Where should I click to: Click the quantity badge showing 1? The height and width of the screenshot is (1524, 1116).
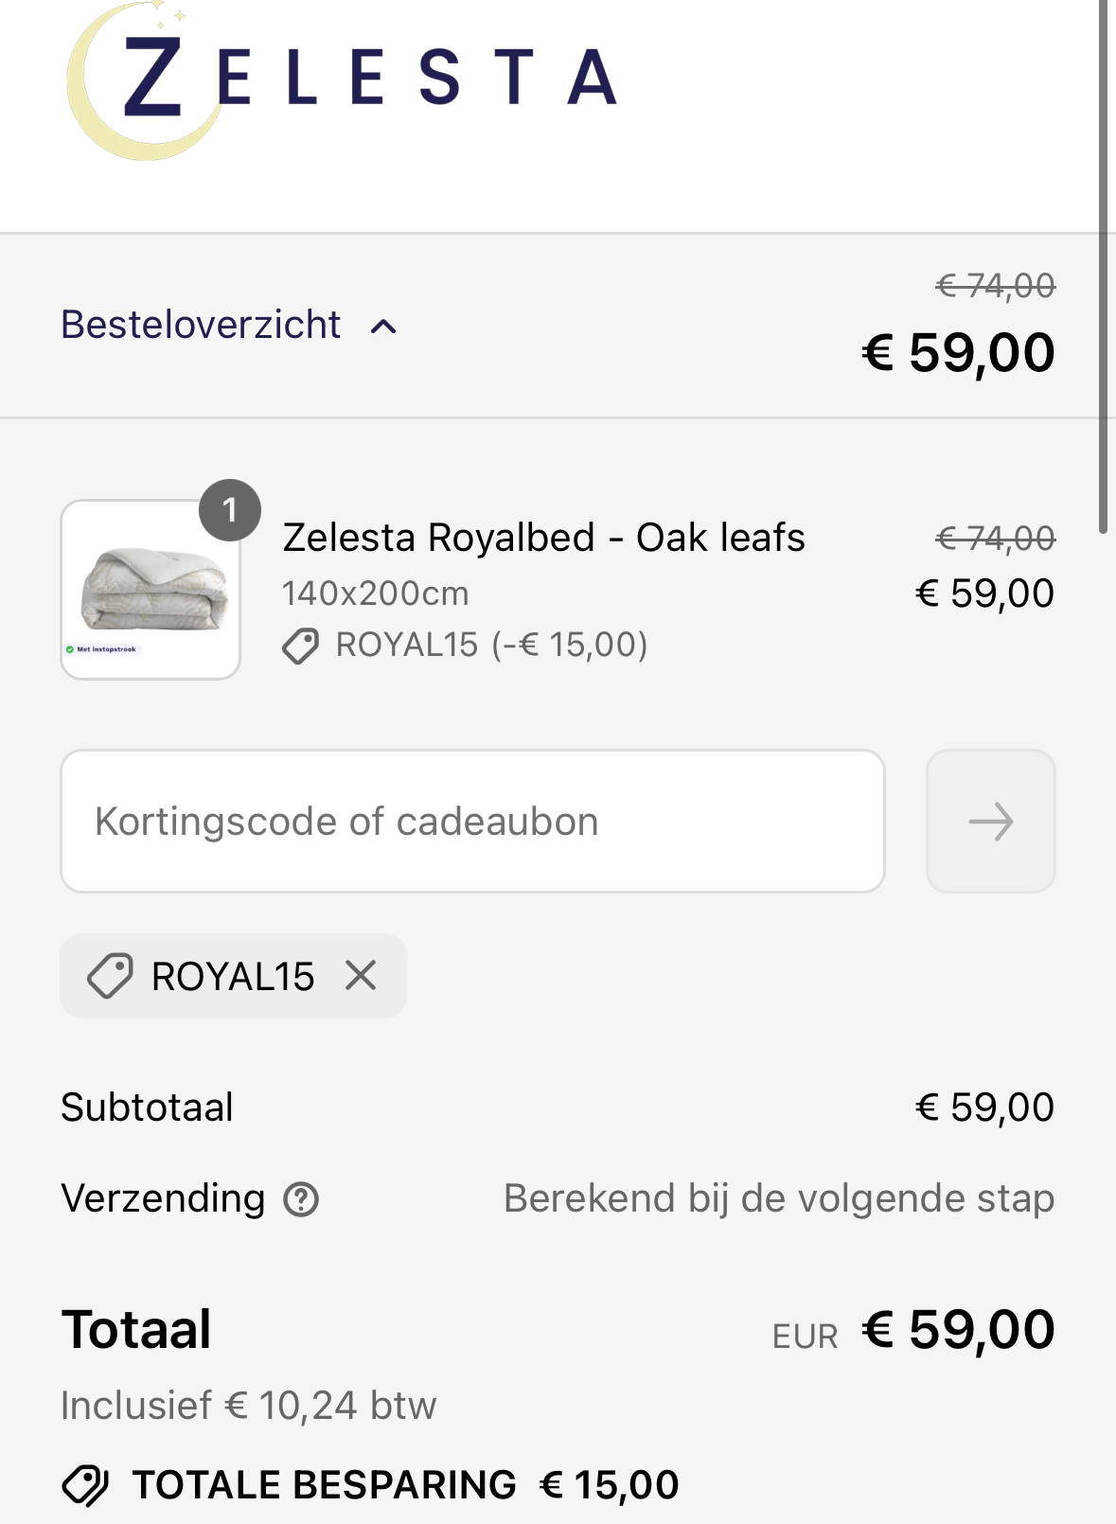(x=230, y=511)
